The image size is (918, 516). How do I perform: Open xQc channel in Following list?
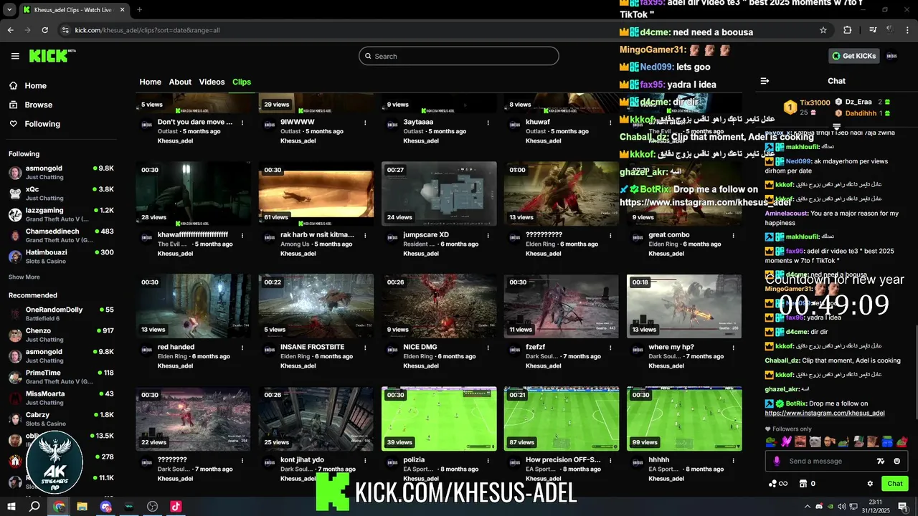61,193
